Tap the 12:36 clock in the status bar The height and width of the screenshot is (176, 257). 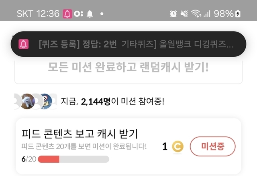click(48, 14)
